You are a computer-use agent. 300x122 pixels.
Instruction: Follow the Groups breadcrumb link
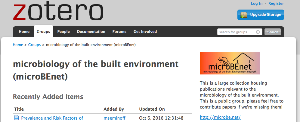tap(34, 45)
